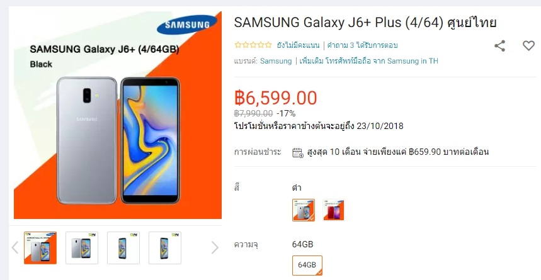
Task: Click the installment plan details text
Action: [397, 152]
